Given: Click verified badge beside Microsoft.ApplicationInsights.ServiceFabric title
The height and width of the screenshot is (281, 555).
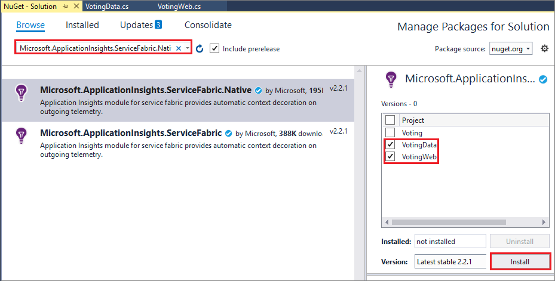Looking at the screenshot, I should click(229, 133).
